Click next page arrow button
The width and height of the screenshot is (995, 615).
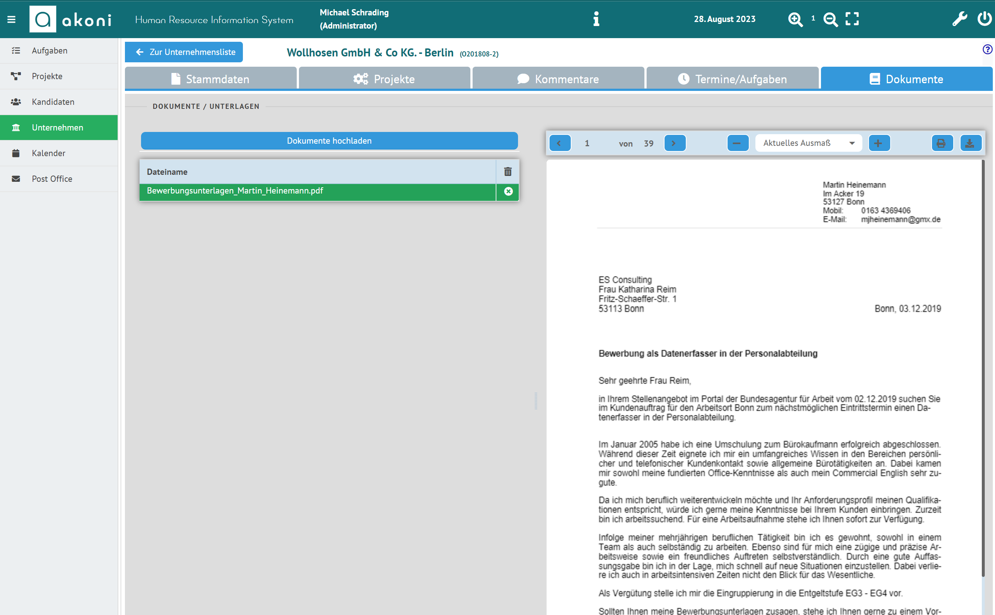(673, 143)
